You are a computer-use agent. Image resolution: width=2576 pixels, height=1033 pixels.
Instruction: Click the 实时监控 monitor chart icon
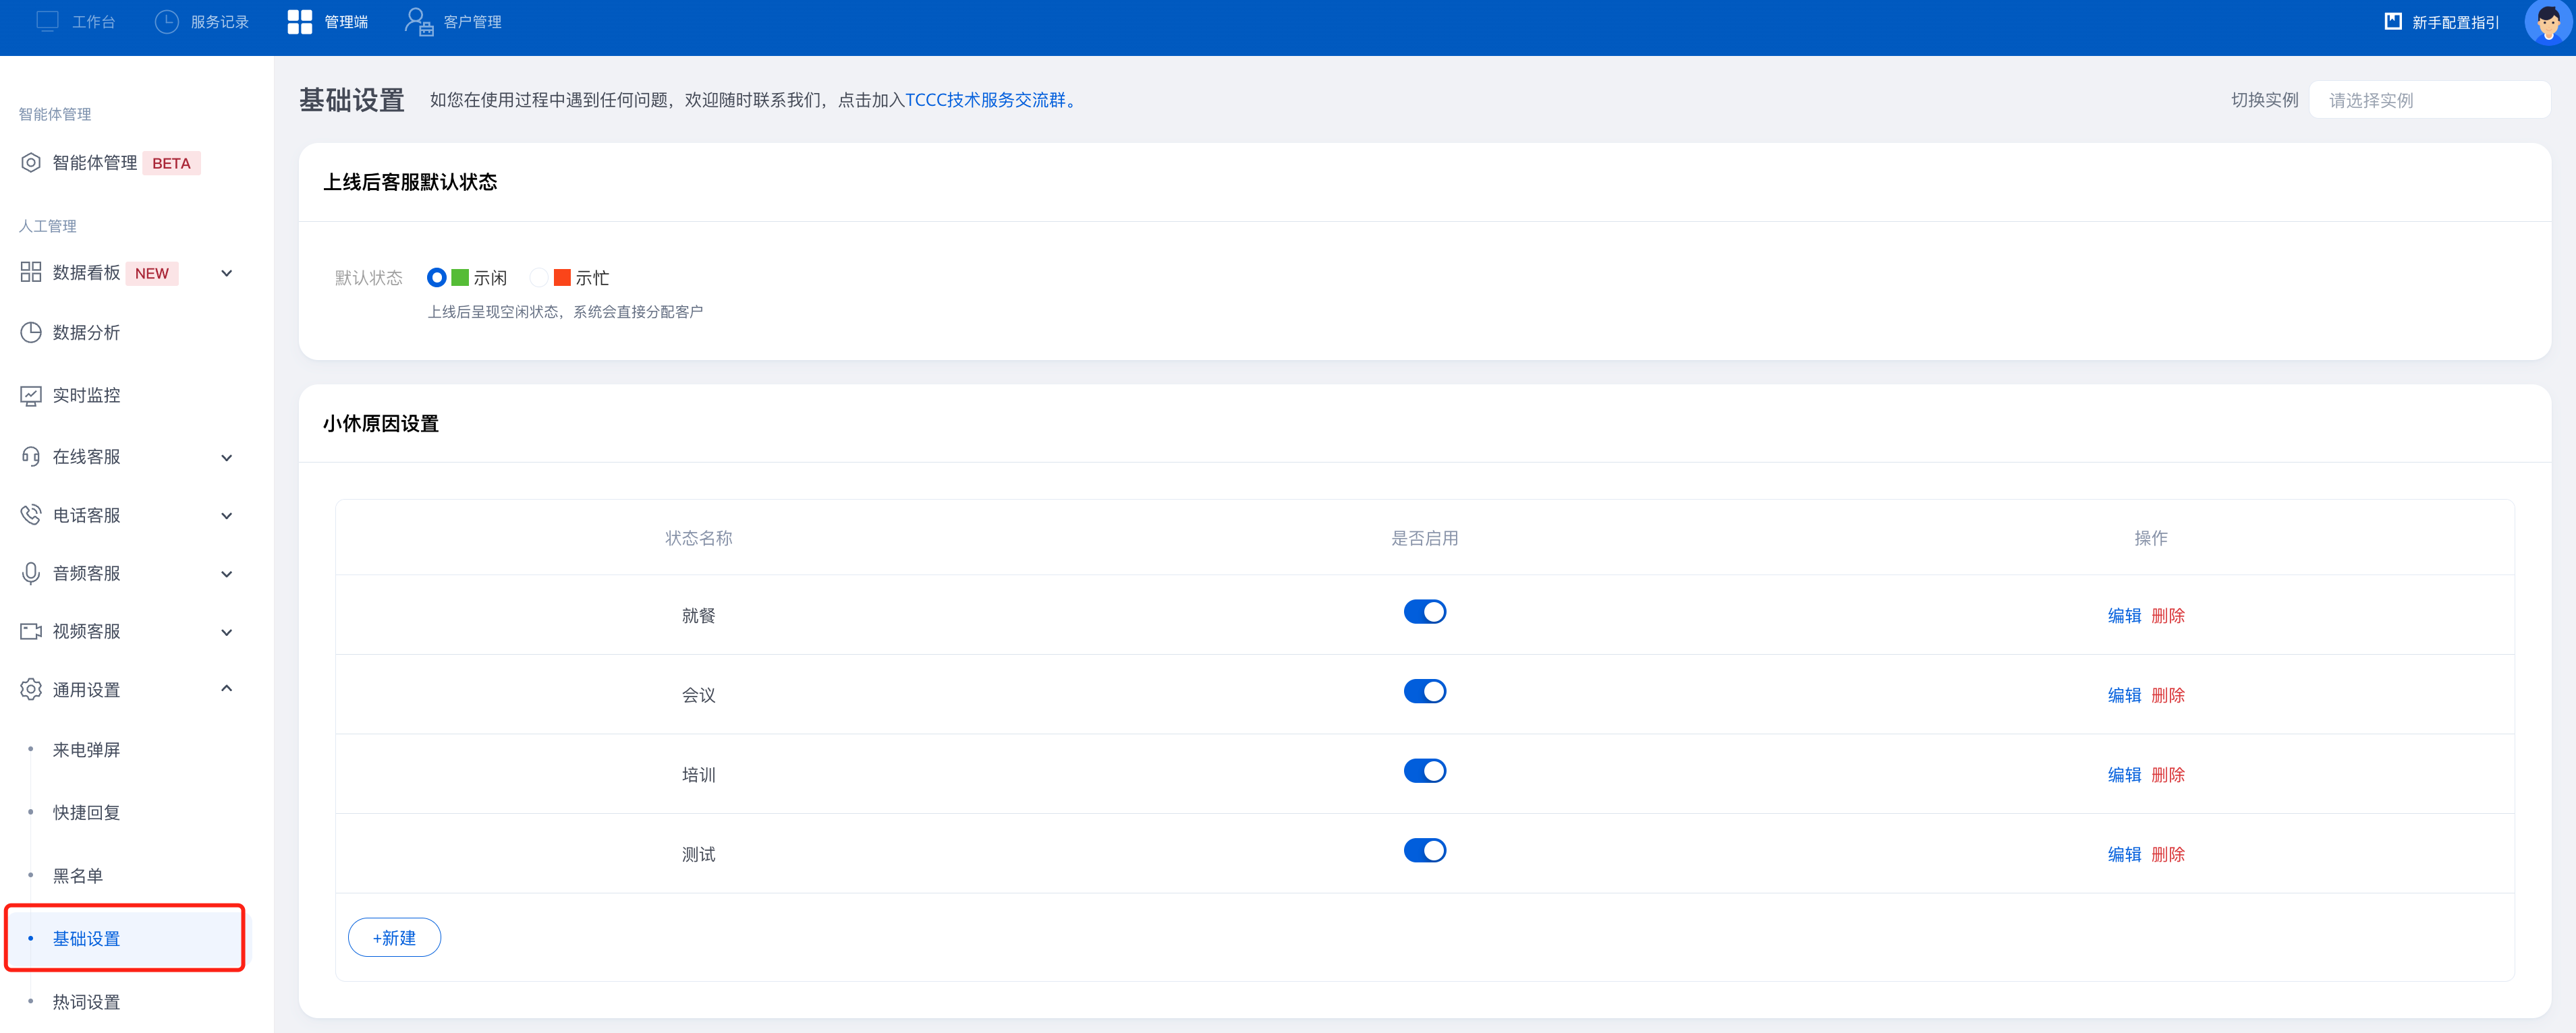pyautogui.click(x=31, y=394)
